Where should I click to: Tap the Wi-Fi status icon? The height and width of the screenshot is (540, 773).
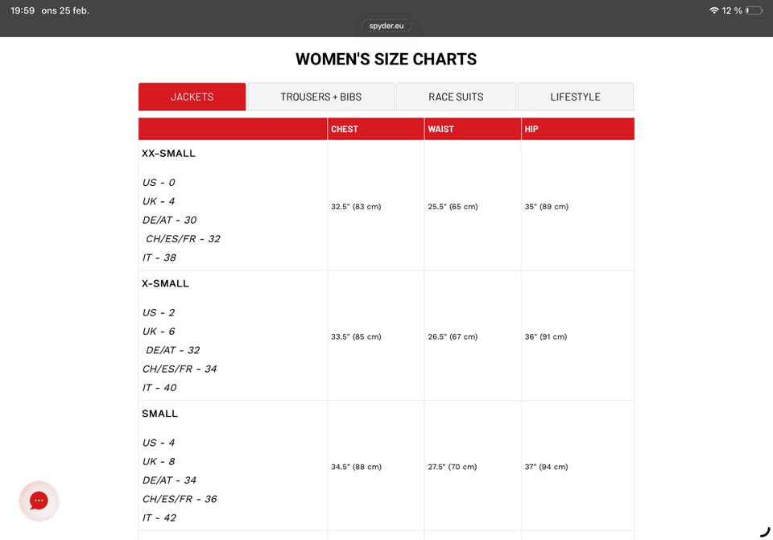713,10
